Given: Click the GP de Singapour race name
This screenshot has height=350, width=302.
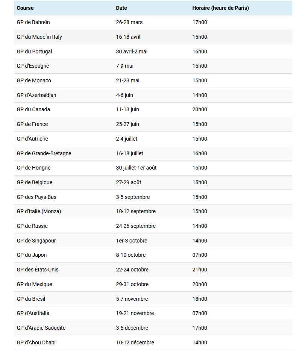Looking at the screenshot, I should pos(36,241).
